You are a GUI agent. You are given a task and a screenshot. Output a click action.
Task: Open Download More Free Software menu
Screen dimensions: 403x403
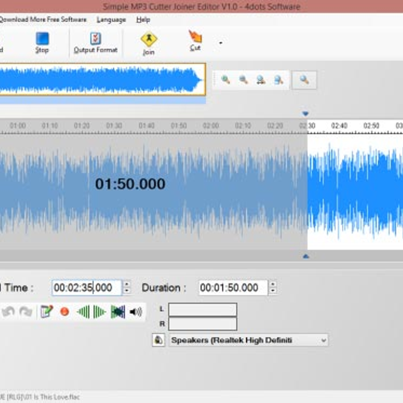43,20
